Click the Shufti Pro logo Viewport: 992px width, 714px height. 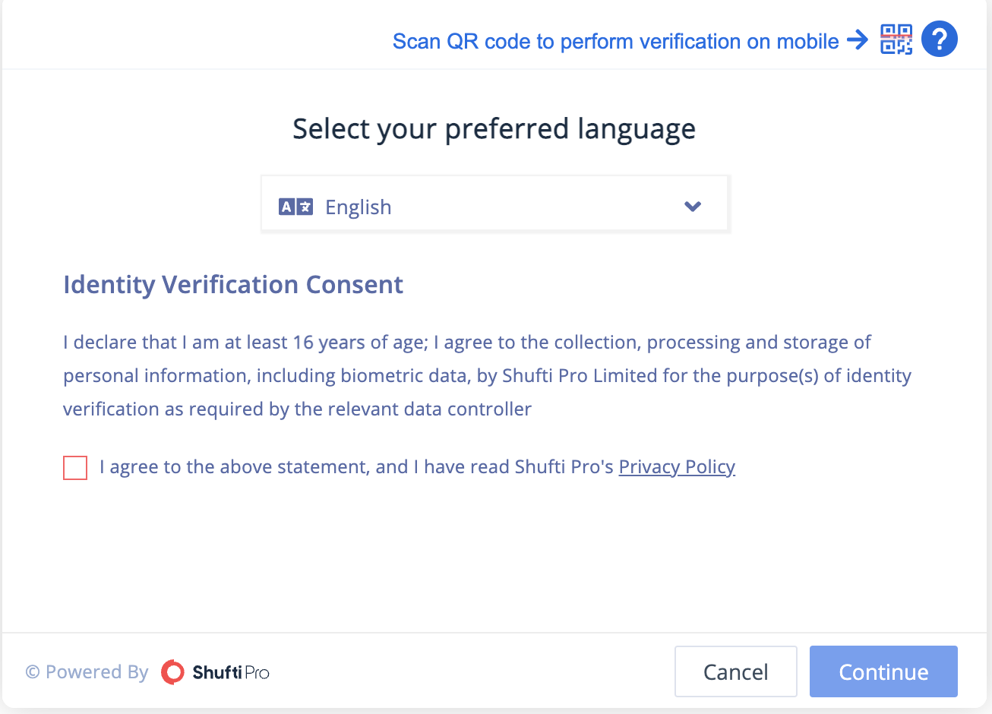(172, 672)
